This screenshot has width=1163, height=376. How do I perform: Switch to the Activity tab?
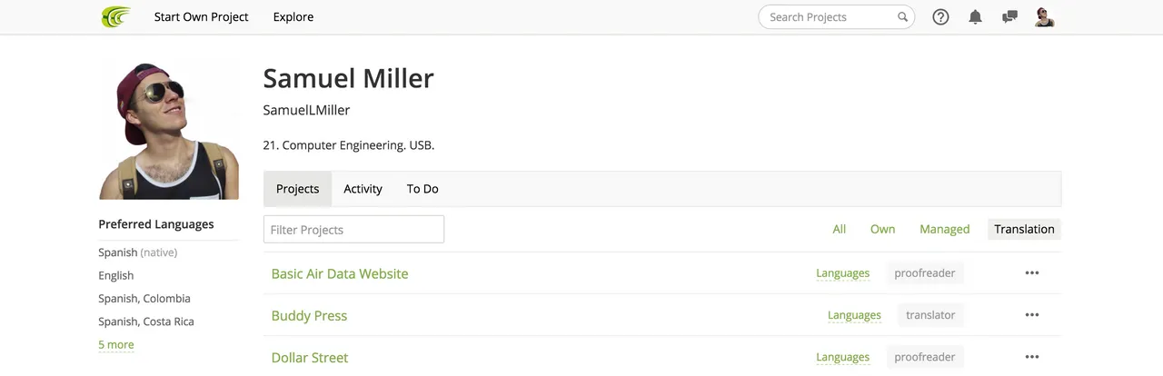tap(363, 189)
